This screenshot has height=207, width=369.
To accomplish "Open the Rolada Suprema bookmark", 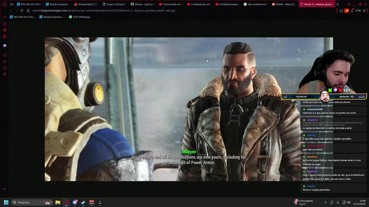I will pos(52,17).
